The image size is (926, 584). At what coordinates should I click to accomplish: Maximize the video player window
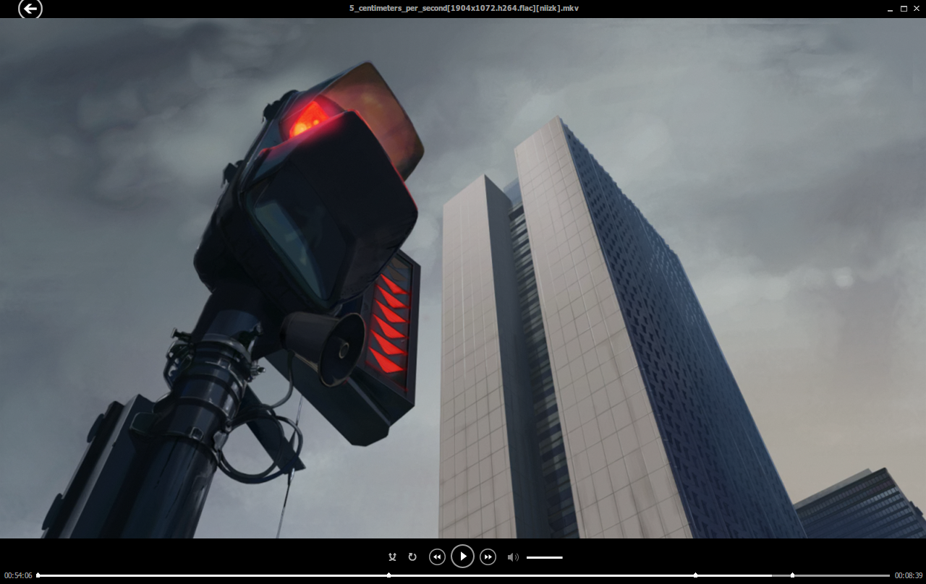(904, 9)
